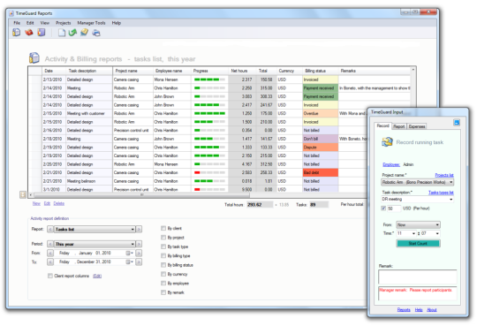Enable Client report columns checkbox

click(x=50, y=276)
